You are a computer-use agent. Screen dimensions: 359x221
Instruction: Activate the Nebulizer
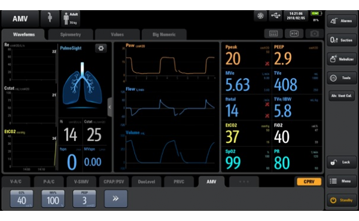342,59
